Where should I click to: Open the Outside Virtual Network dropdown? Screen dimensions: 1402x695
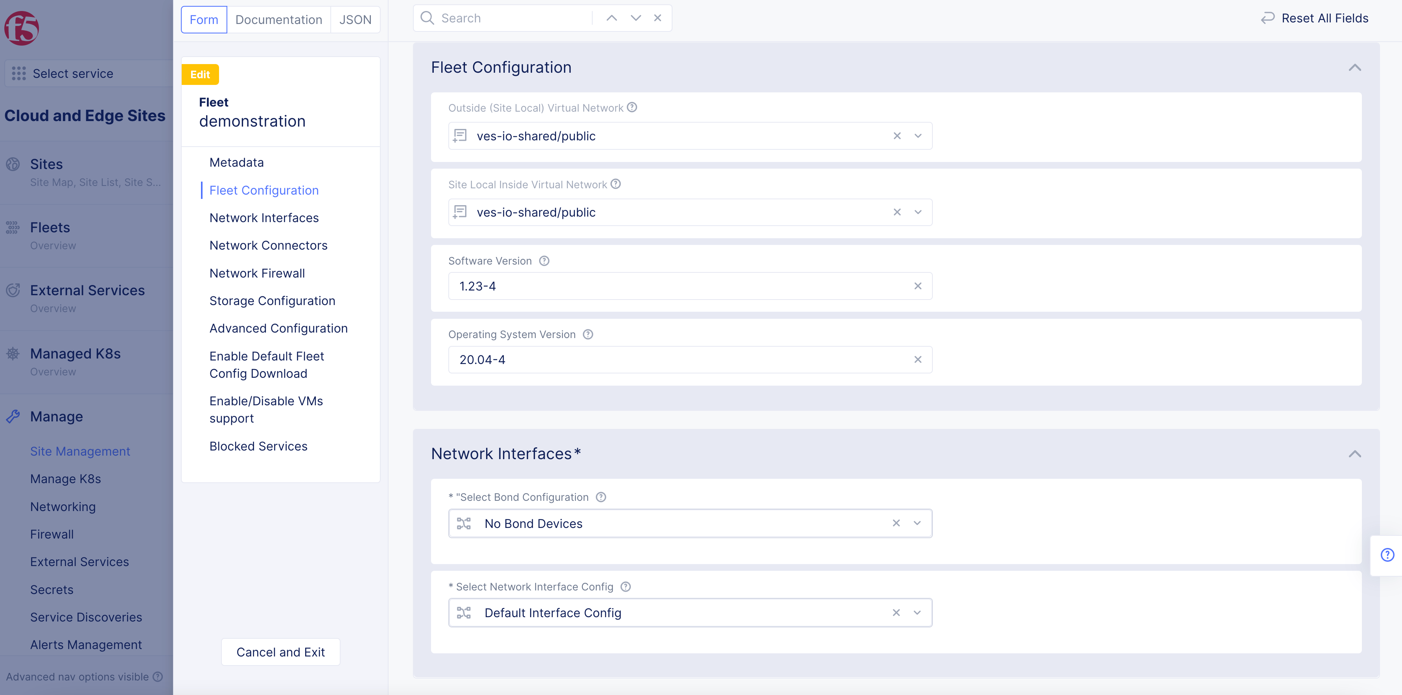pyautogui.click(x=917, y=136)
